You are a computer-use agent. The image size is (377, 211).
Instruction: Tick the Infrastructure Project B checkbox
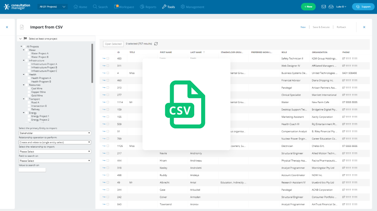pos(29,68)
